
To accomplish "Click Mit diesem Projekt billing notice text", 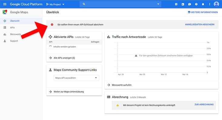I will tap(149, 105).
